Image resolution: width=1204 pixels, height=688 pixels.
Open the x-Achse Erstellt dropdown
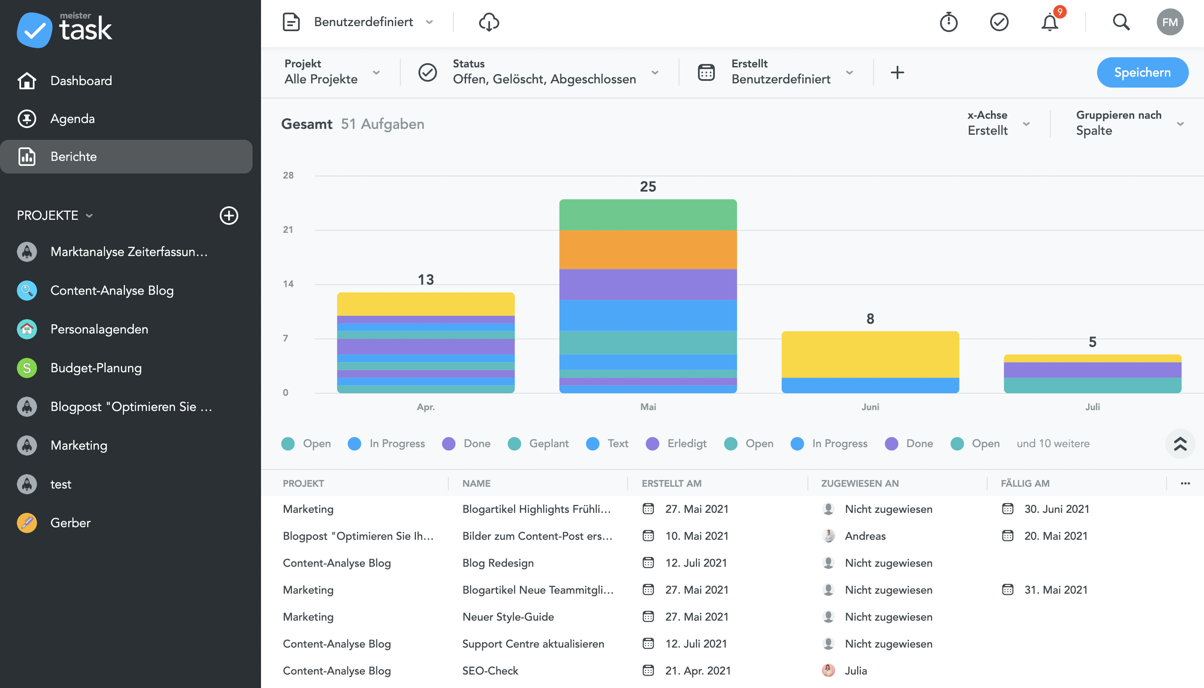tap(999, 123)
